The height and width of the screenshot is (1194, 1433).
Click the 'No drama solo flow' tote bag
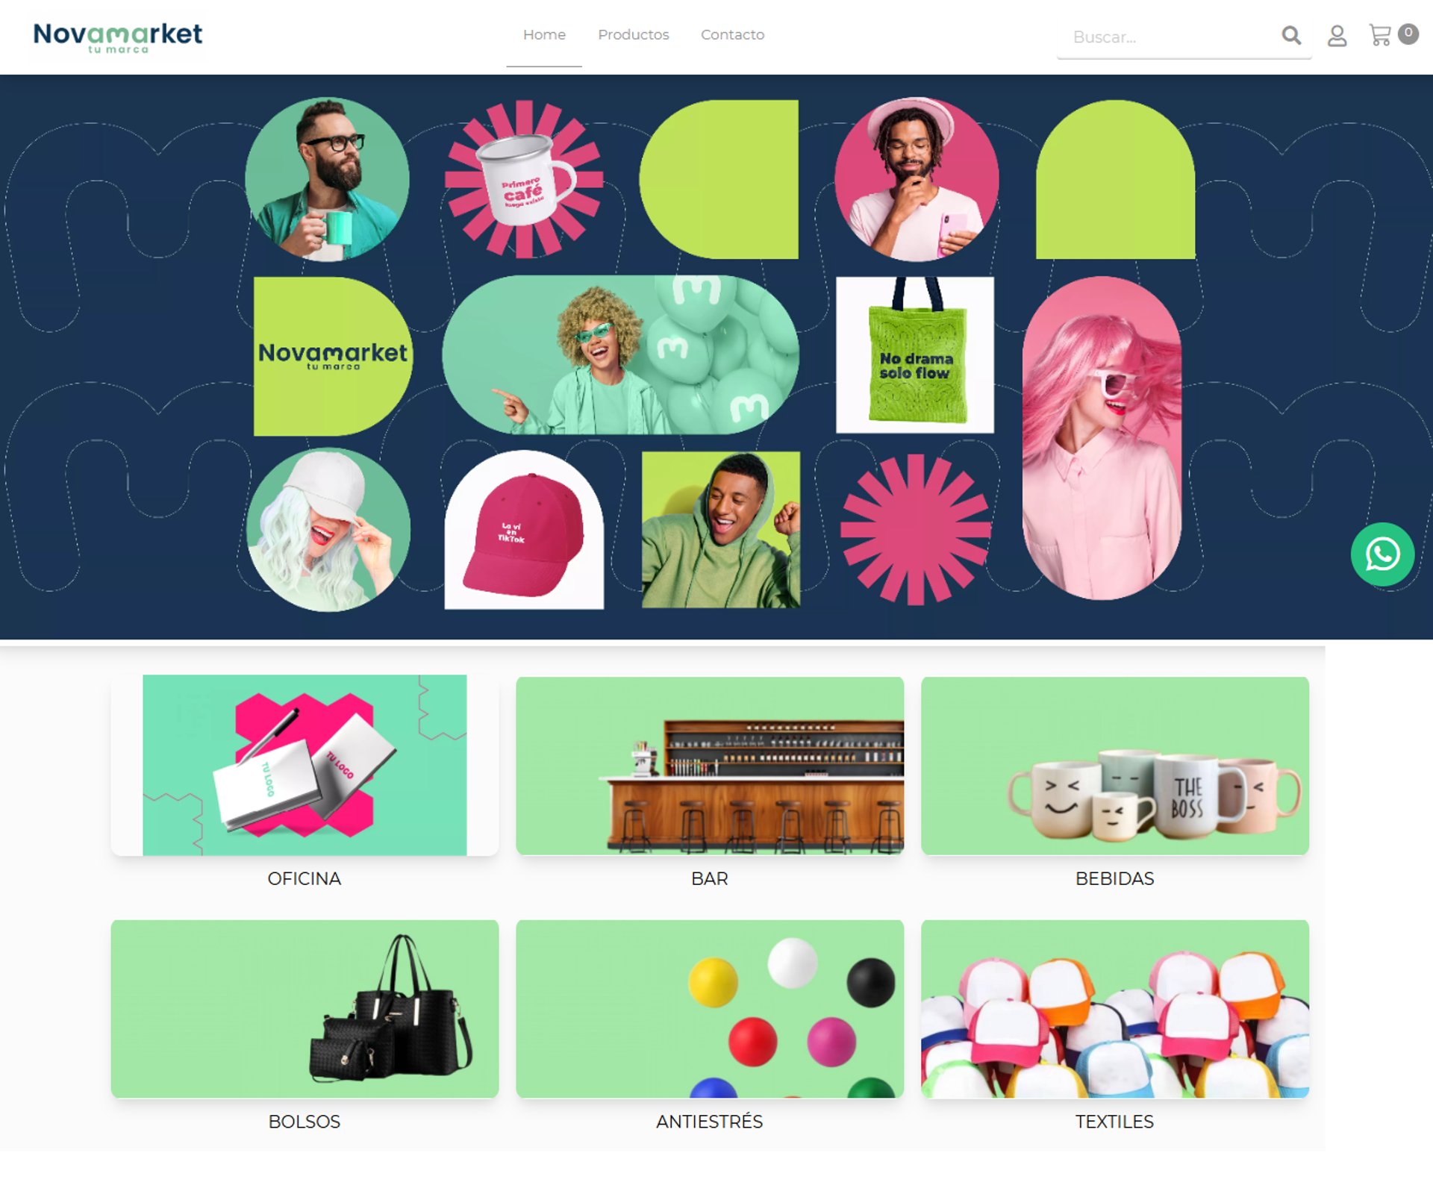click(915, 354)
